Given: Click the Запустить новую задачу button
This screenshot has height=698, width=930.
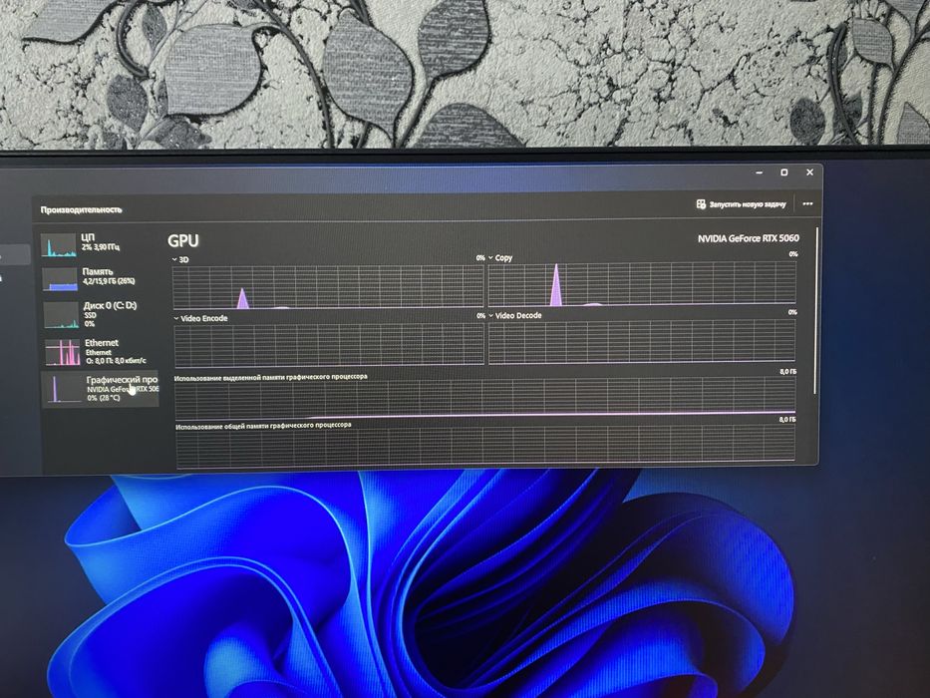Looking at the screenshot, I should click(x=741, y=204).
